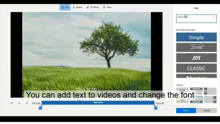Click the "Animated text style" heading
220x124 pixels.
point(186,30)
